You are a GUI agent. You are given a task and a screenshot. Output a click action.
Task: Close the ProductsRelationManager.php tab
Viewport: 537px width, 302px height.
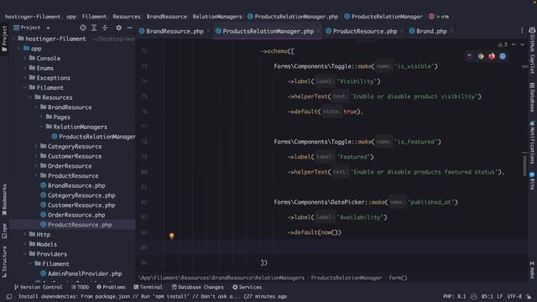(x=318, y=31)
